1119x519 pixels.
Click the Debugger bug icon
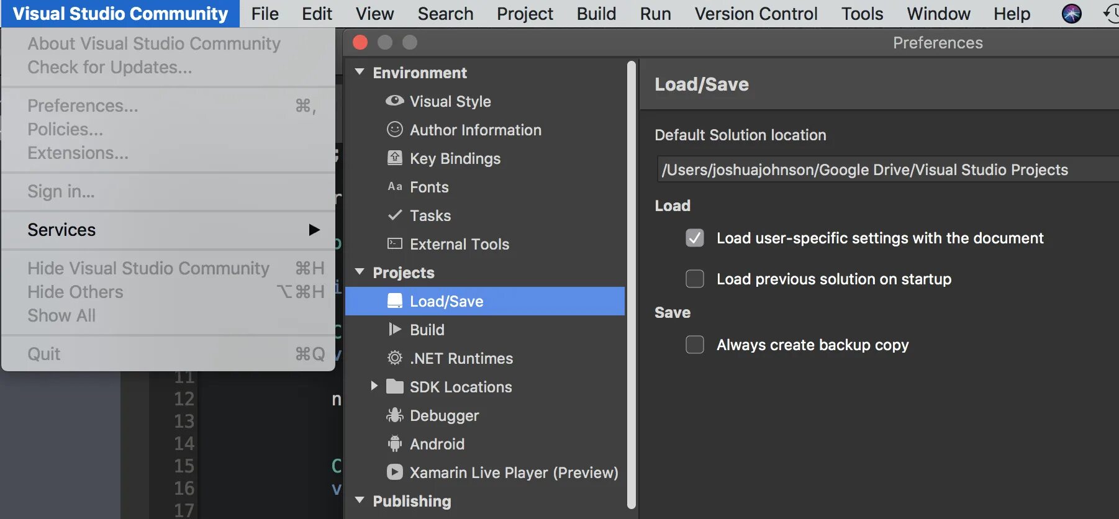pos(395,415)
